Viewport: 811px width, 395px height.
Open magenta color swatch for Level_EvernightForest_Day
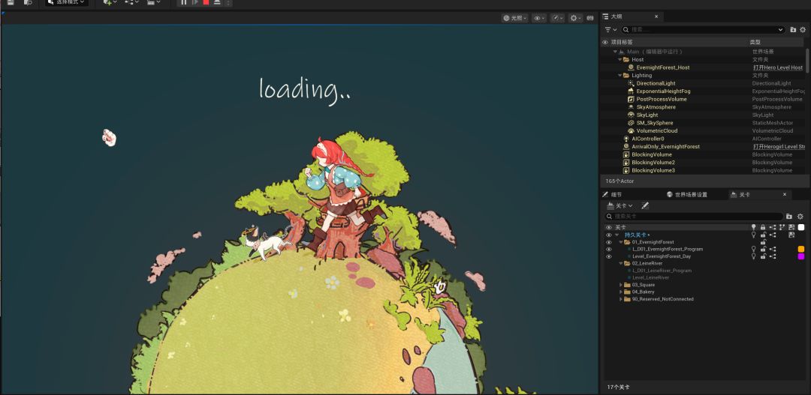tap(801, 256)
